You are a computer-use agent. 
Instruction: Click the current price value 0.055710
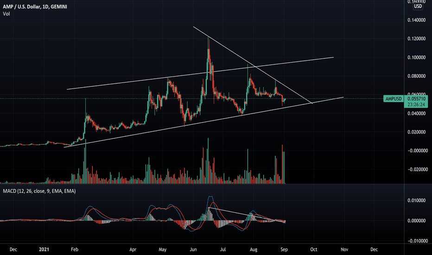[416, 98]
